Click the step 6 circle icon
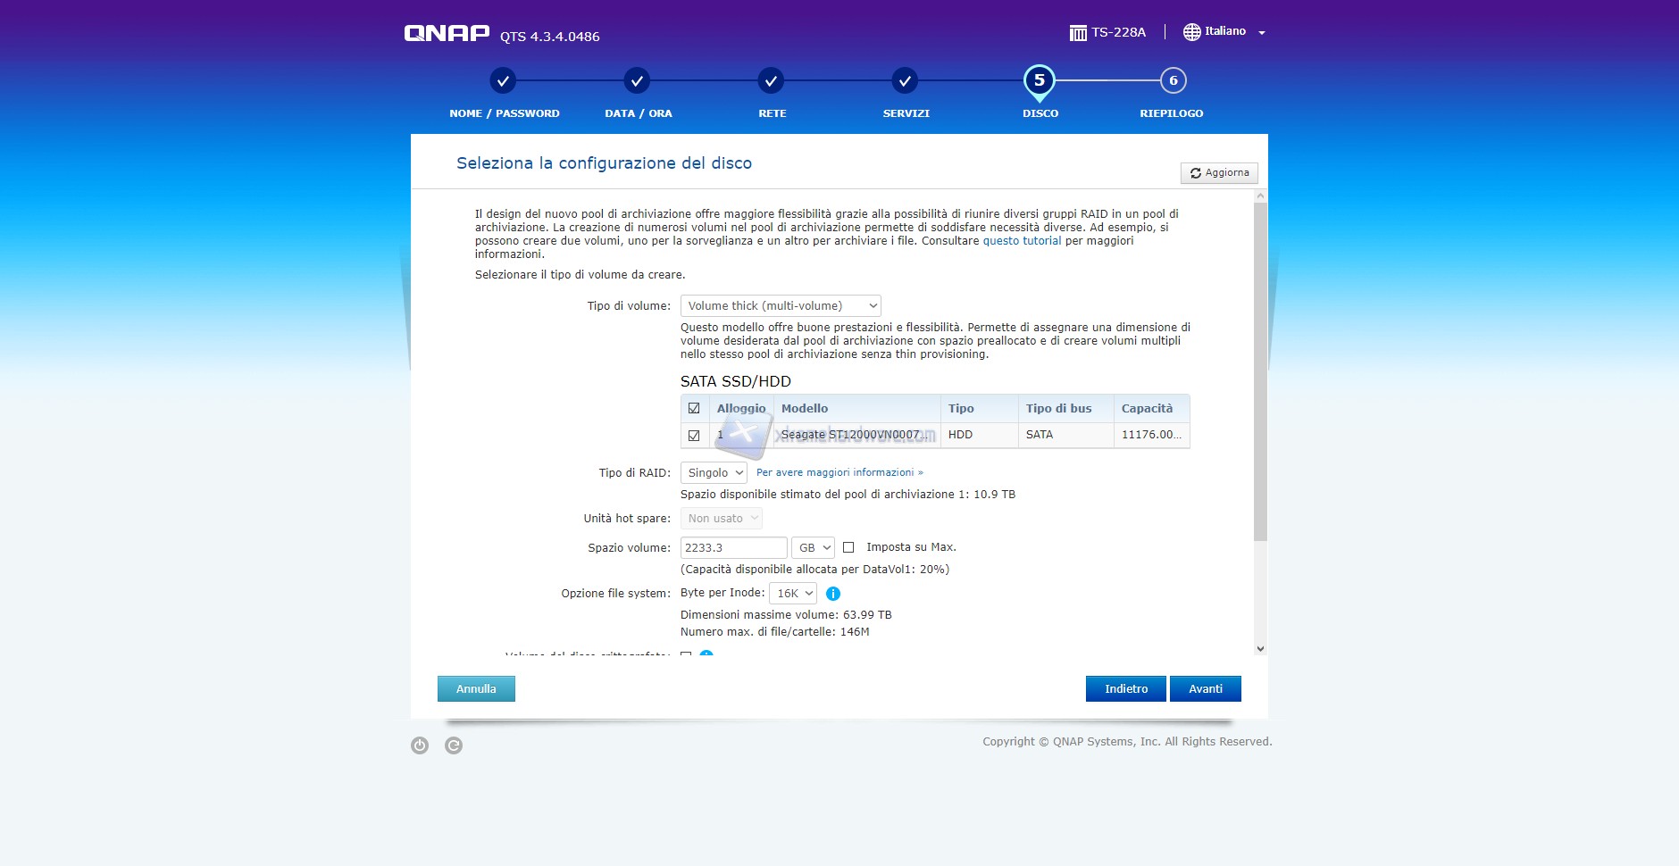The width and height of the screenshot is (1679, 866). [x=1173, y=80]
